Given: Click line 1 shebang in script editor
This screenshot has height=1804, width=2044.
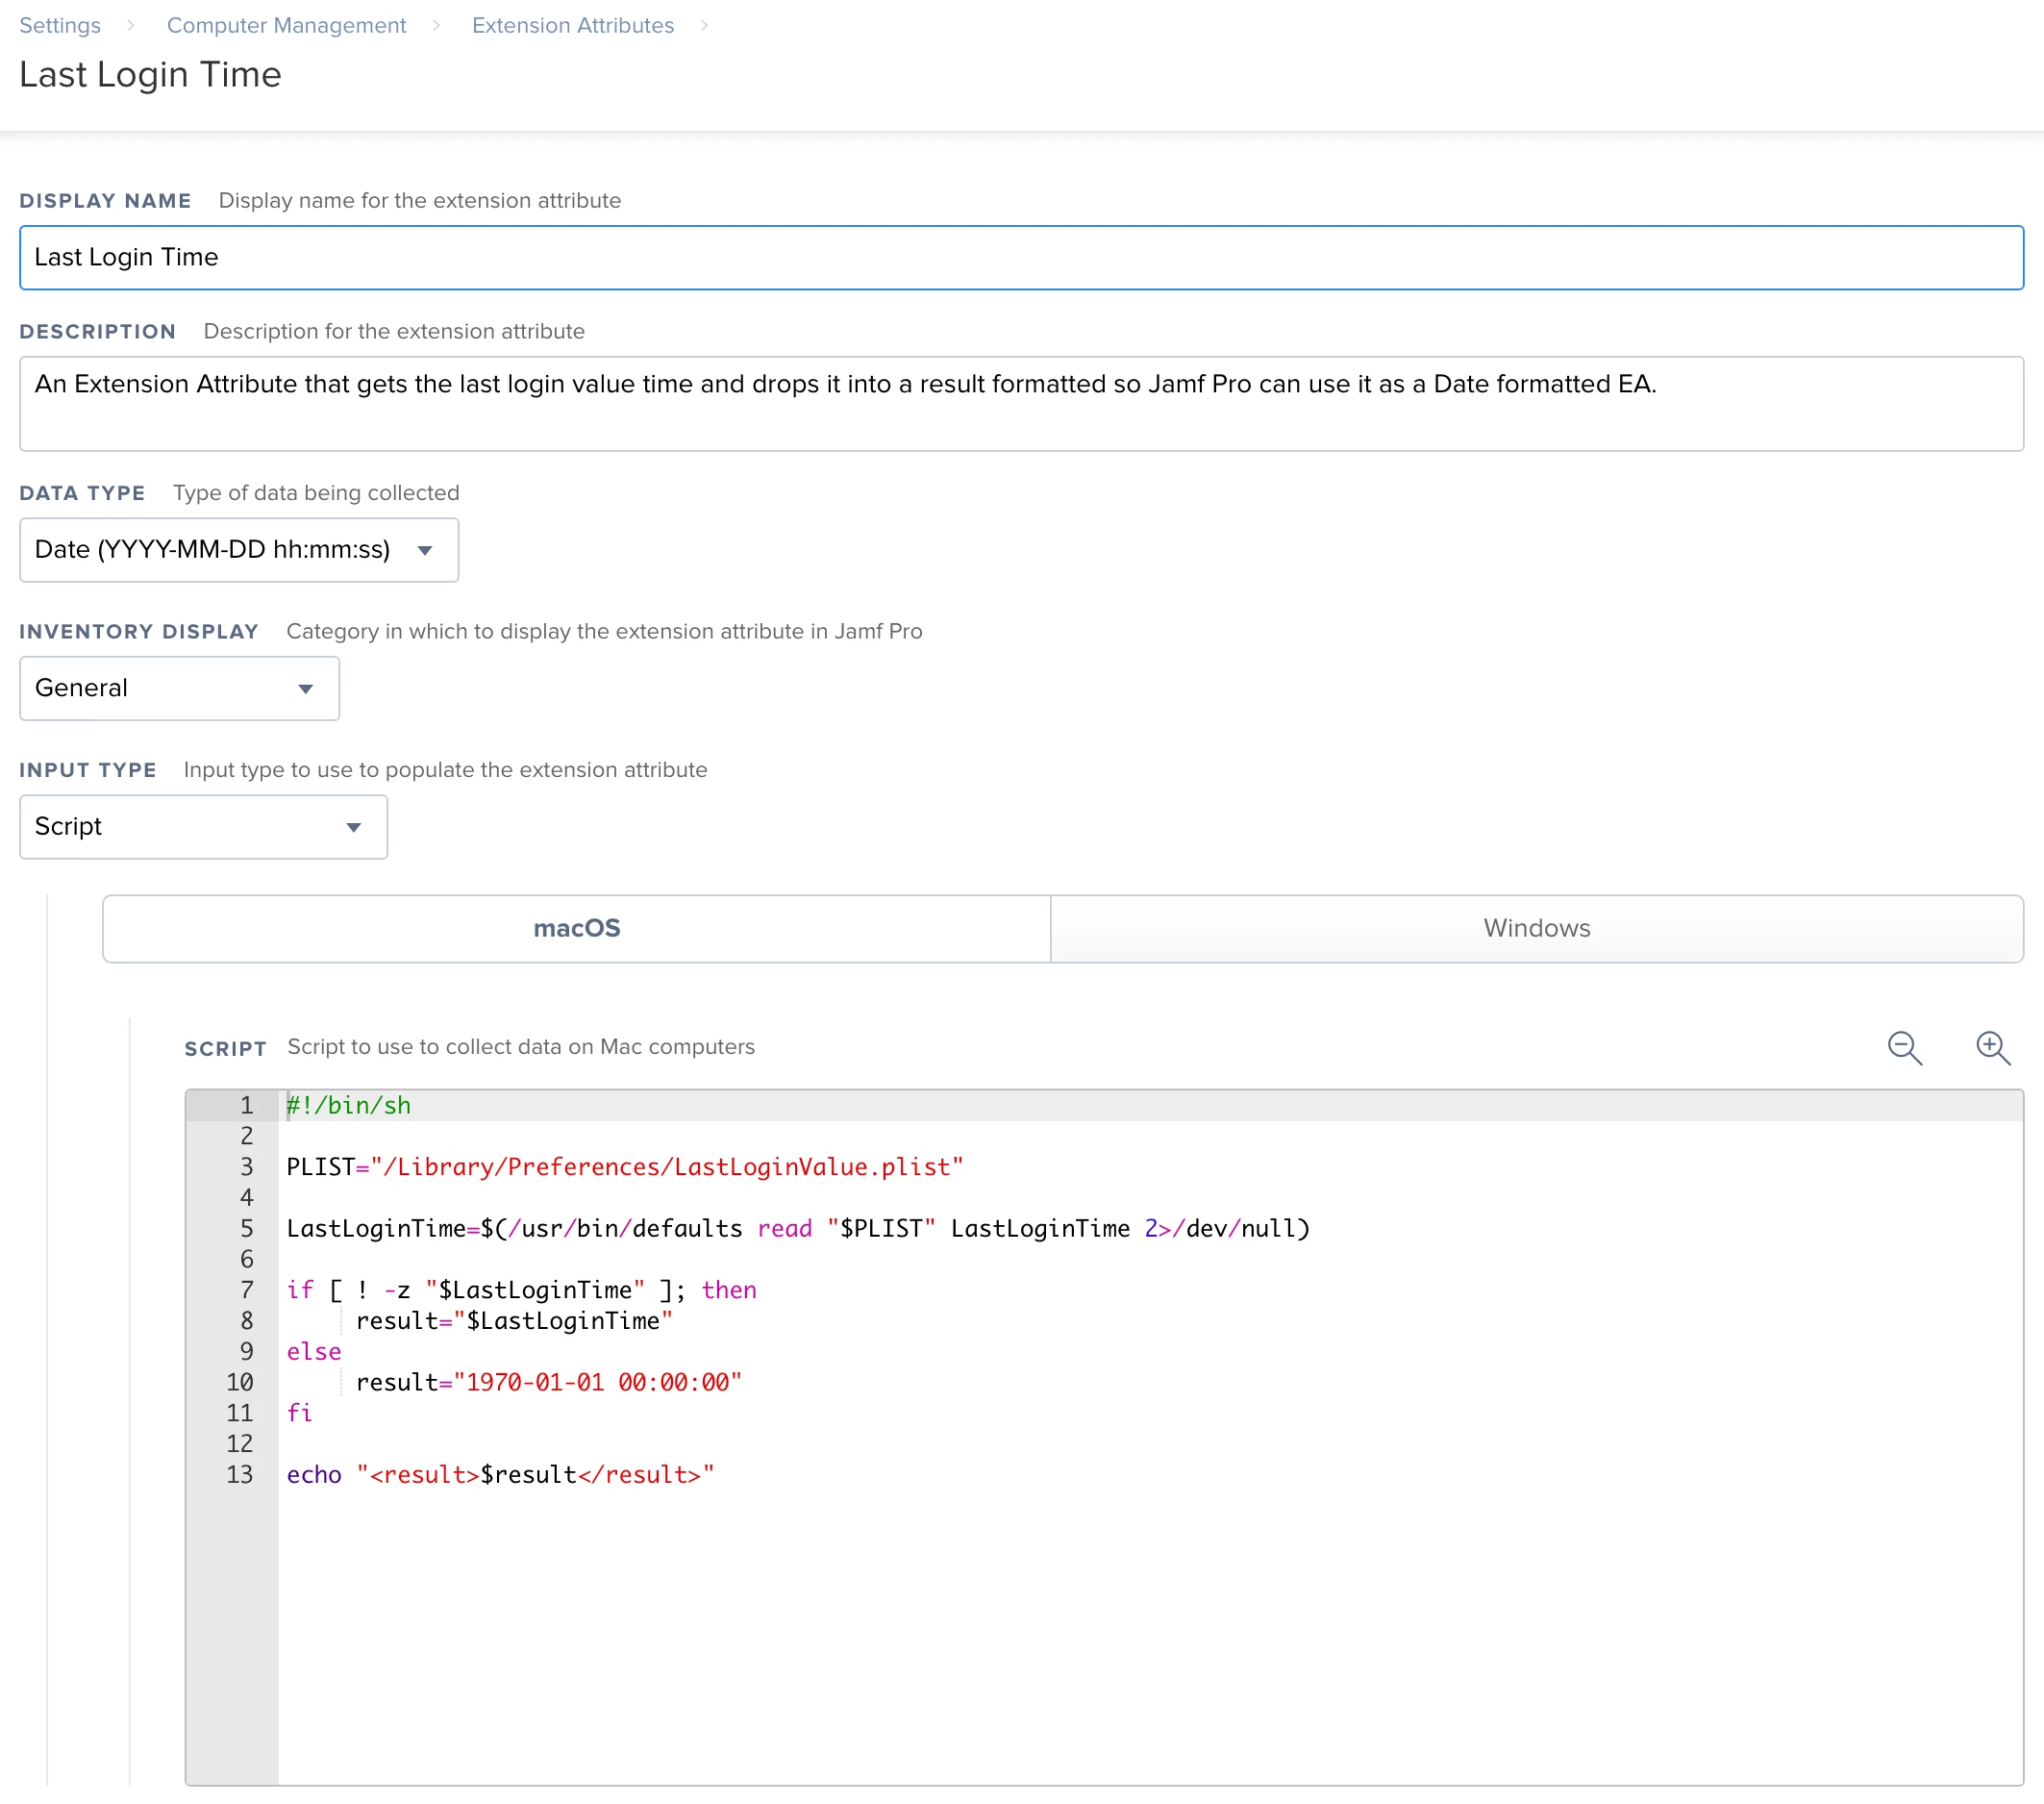Looking at the screenshot, I should (349, 1105).
